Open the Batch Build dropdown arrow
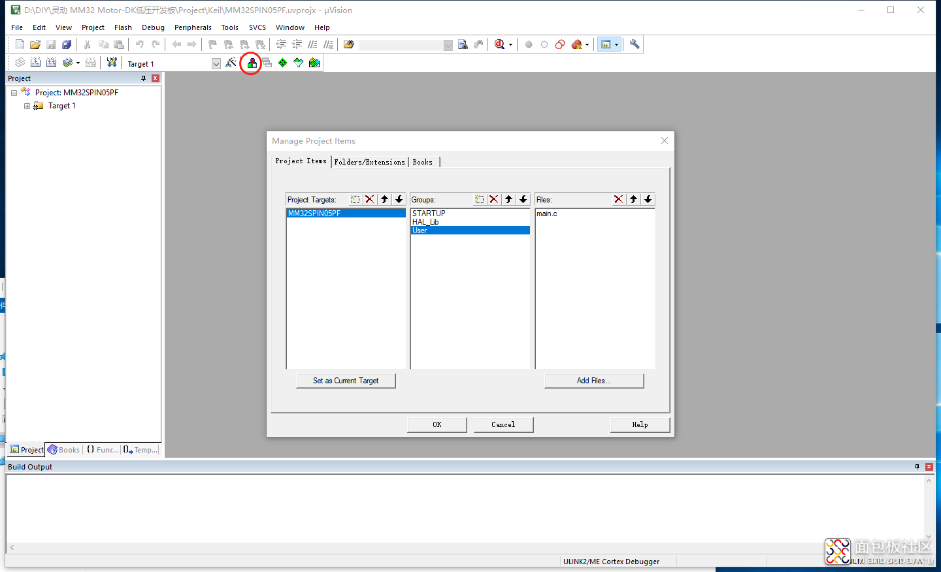Viewport: 941px width, 572px height. click(x=78, y=63)
